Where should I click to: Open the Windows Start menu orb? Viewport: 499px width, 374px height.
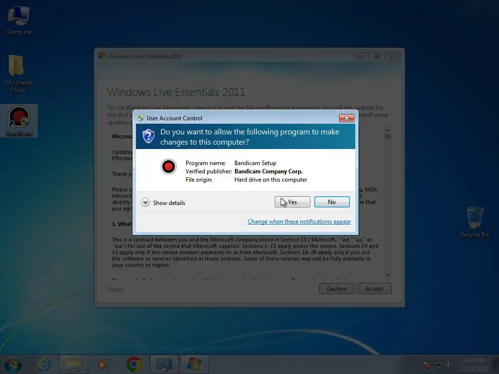pyautogui.click(x=13, y=364)
